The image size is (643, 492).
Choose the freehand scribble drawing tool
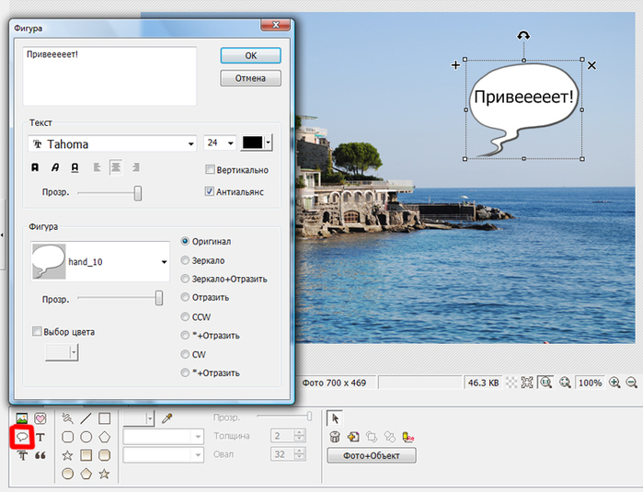68,418
